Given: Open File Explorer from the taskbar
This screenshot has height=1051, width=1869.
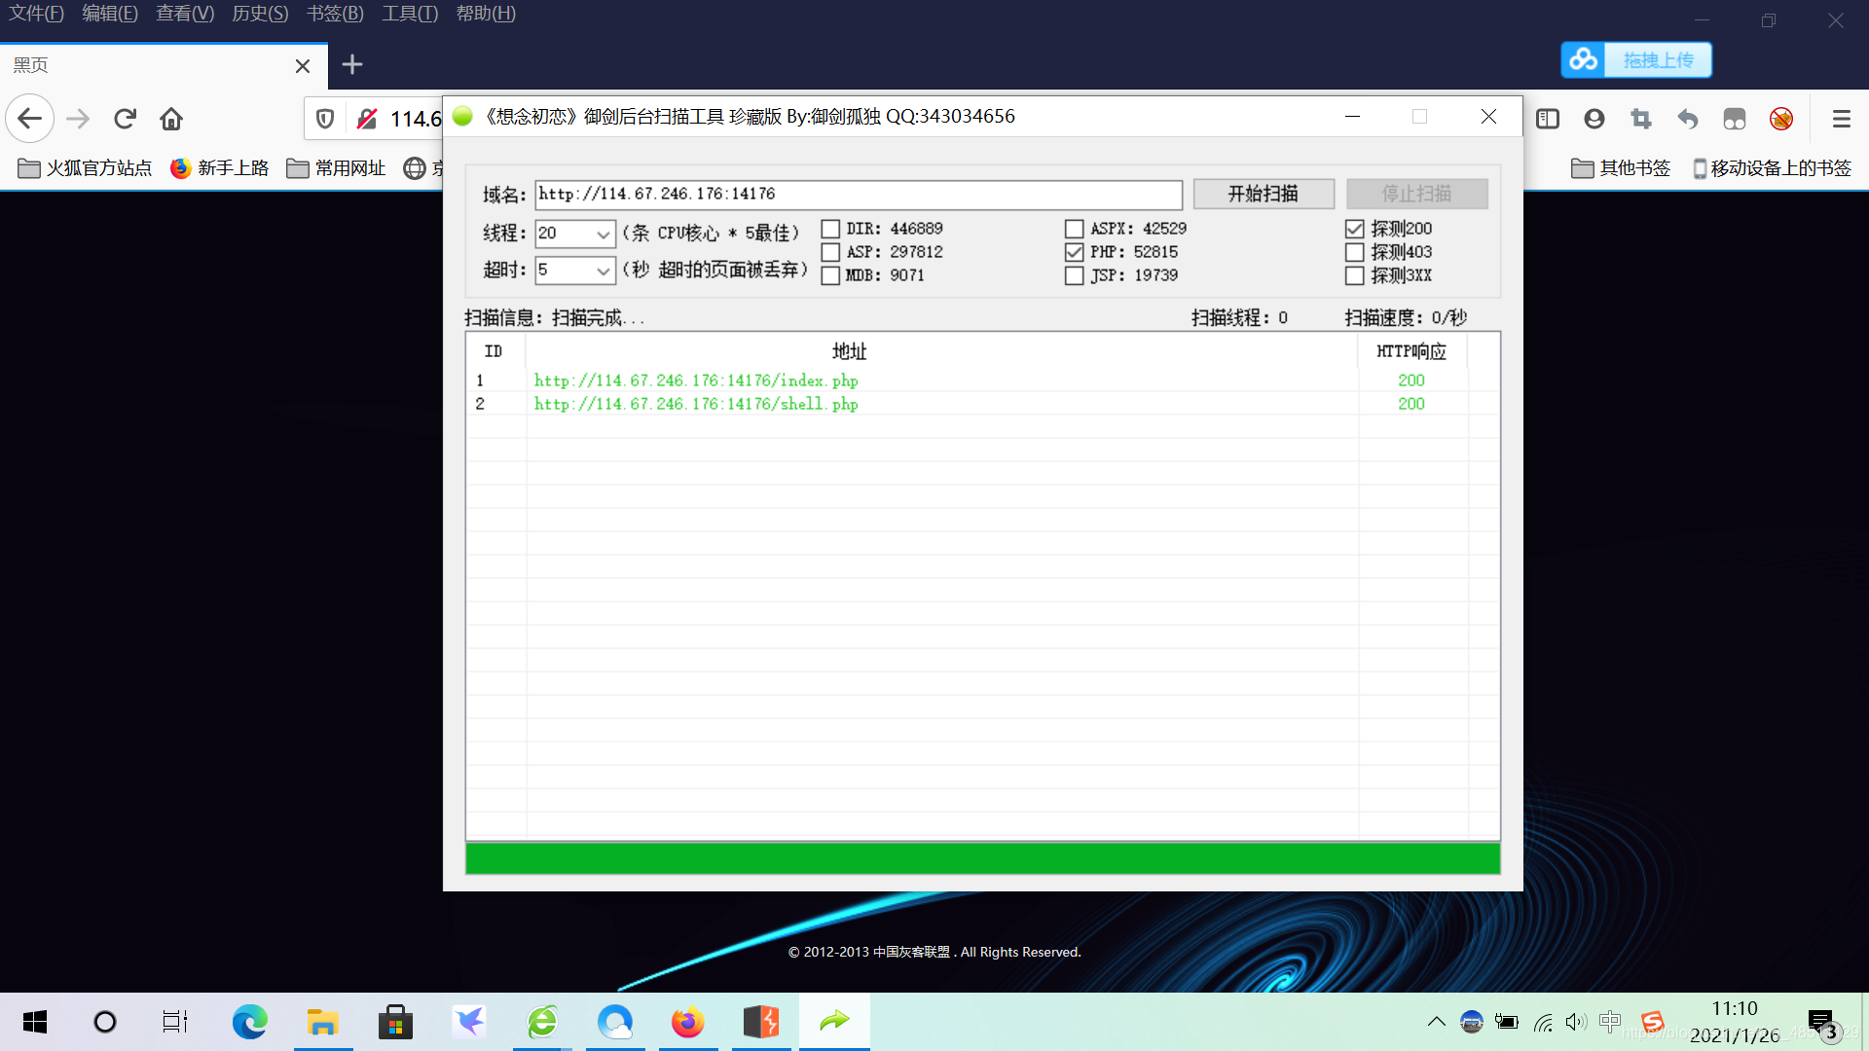Looking at the screenshot, I should click(322, 1022).
